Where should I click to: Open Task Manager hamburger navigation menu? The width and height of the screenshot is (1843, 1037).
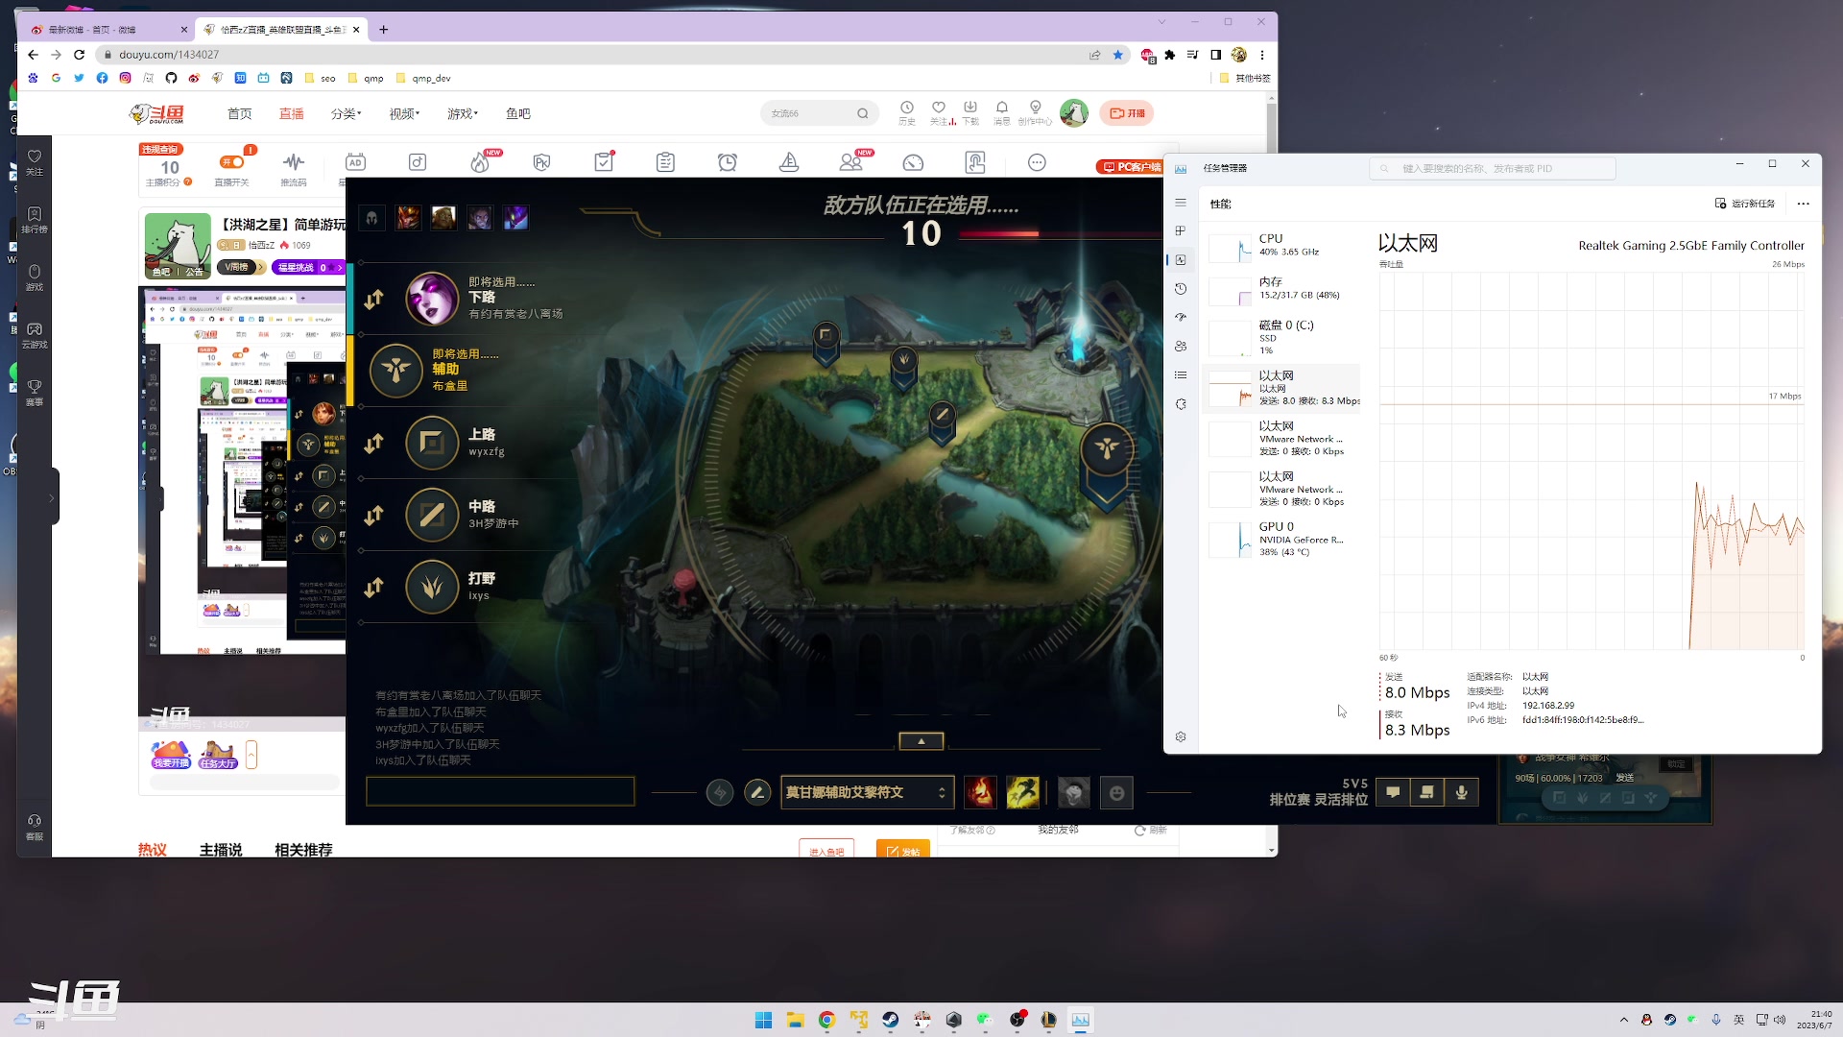1181,203
